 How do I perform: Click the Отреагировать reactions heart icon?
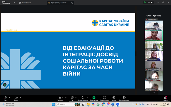coord(83,98)
